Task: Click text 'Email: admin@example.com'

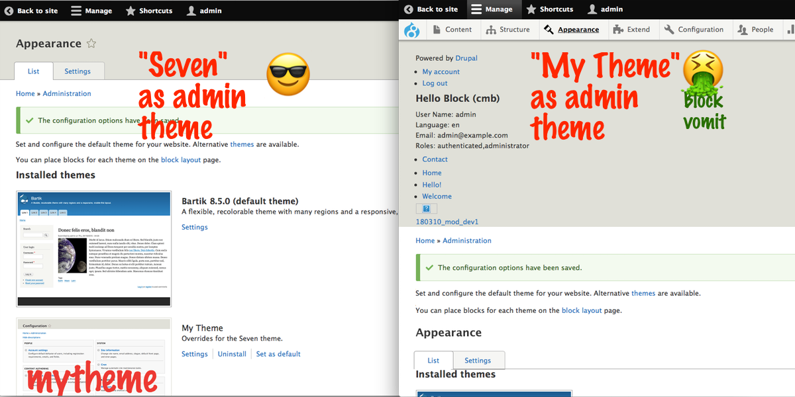Action: [x=462, y=135]
